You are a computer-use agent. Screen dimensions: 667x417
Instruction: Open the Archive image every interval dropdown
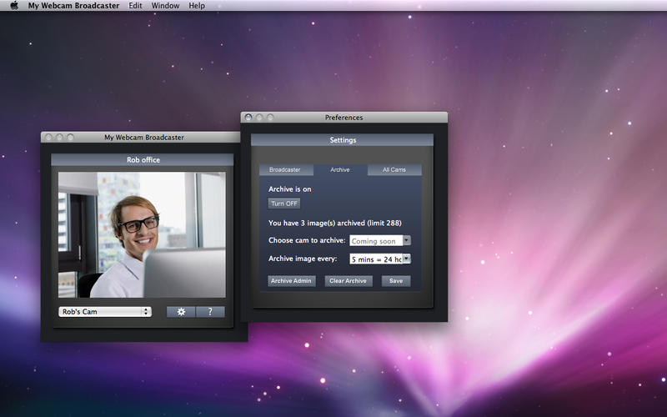[x=380, y=259]
